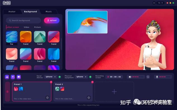Choose the solid blue geometric Trend background
The height and width of the screenshot is (110, 177).
click(x=54, y=54)
